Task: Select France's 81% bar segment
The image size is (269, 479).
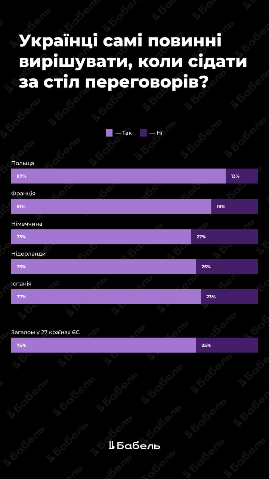Action: 111,207
